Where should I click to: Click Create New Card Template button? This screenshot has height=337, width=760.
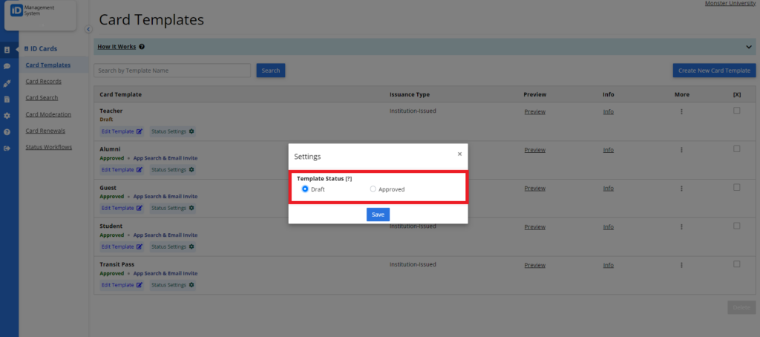coord(714,71)
